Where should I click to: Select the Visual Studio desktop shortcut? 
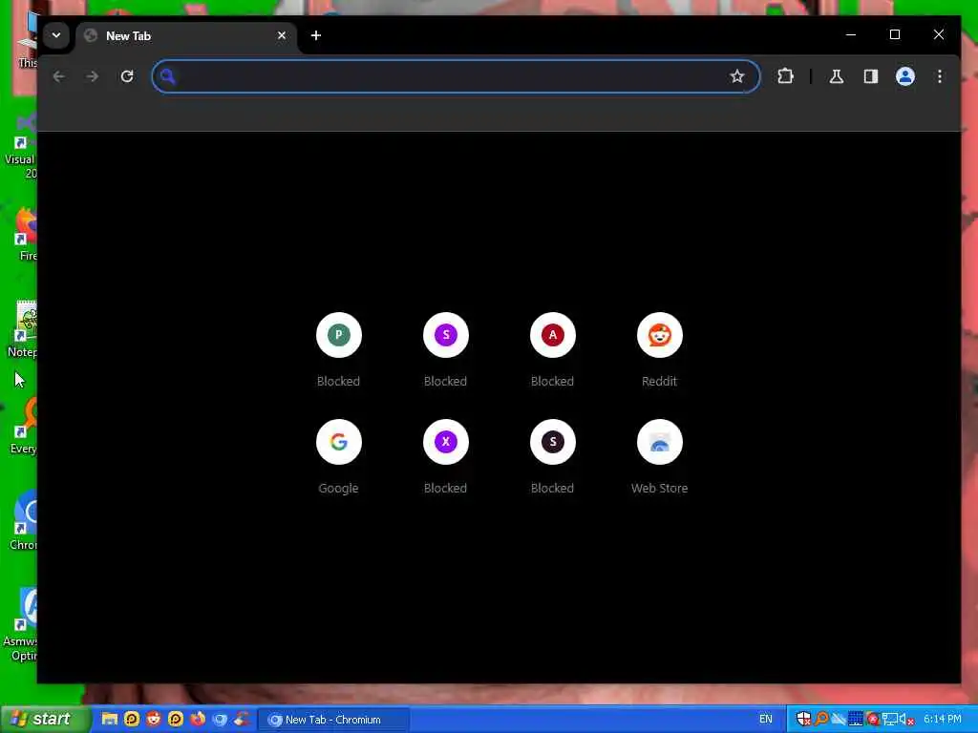pos(21,146)
